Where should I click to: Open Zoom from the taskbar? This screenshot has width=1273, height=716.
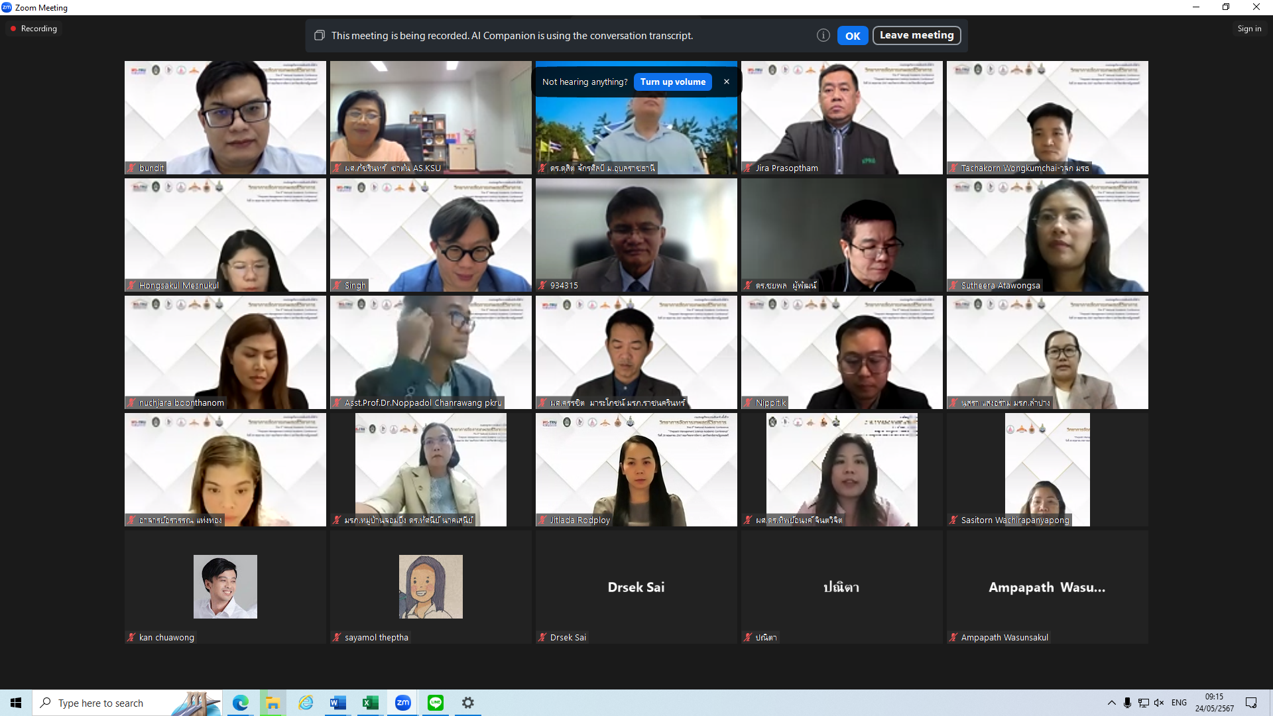click(x=402, y=703)
